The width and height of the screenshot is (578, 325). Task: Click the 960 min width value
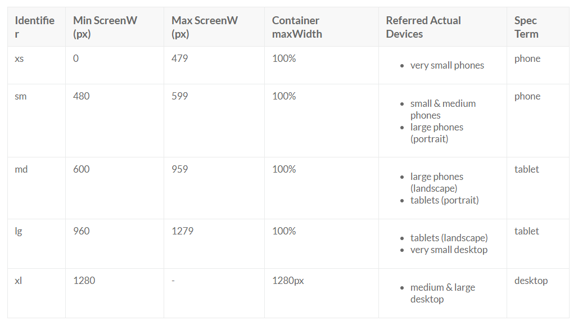coord(82,231)
